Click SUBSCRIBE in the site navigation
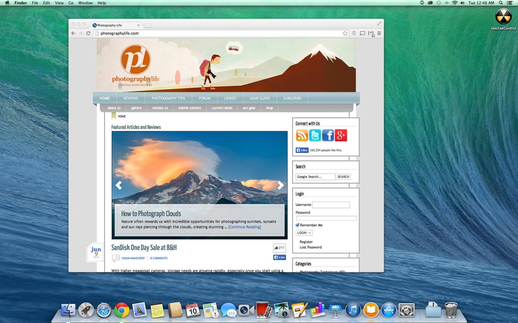Screen dimensions: 518x323 [x=292, y=98]
